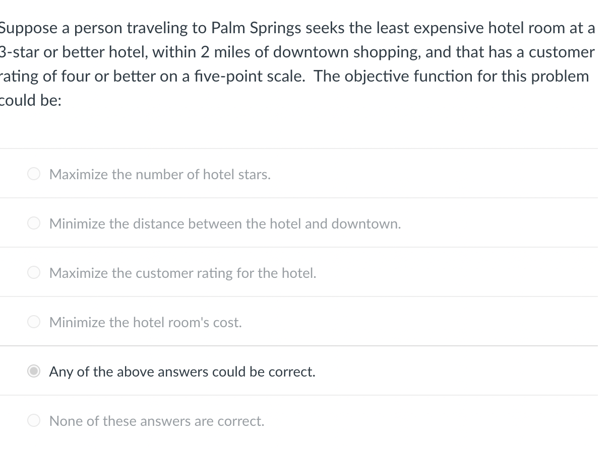Screen dimensions: 614x449
Task: Select the 'Minimize the hotel room's cost' option
Action: 34,322
